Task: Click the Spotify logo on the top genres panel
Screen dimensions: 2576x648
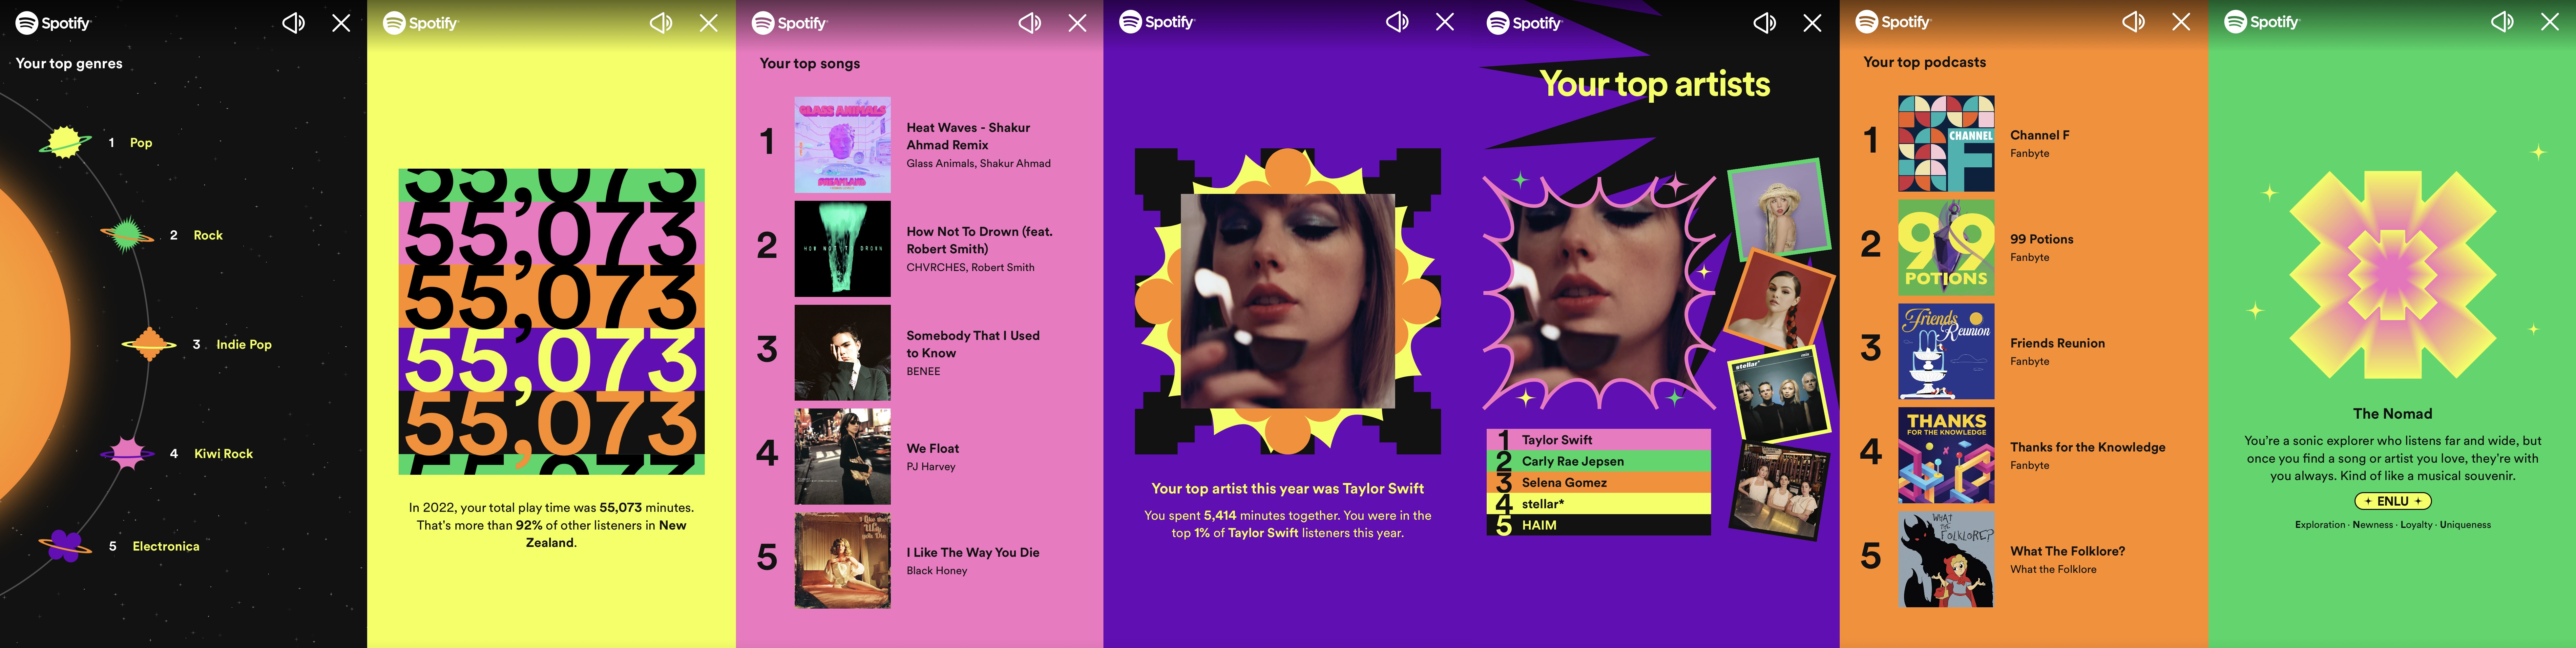Action: 53,23
